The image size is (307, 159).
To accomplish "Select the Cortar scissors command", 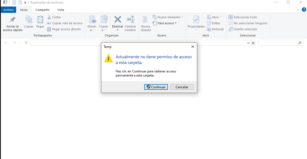I will [54, 17].
